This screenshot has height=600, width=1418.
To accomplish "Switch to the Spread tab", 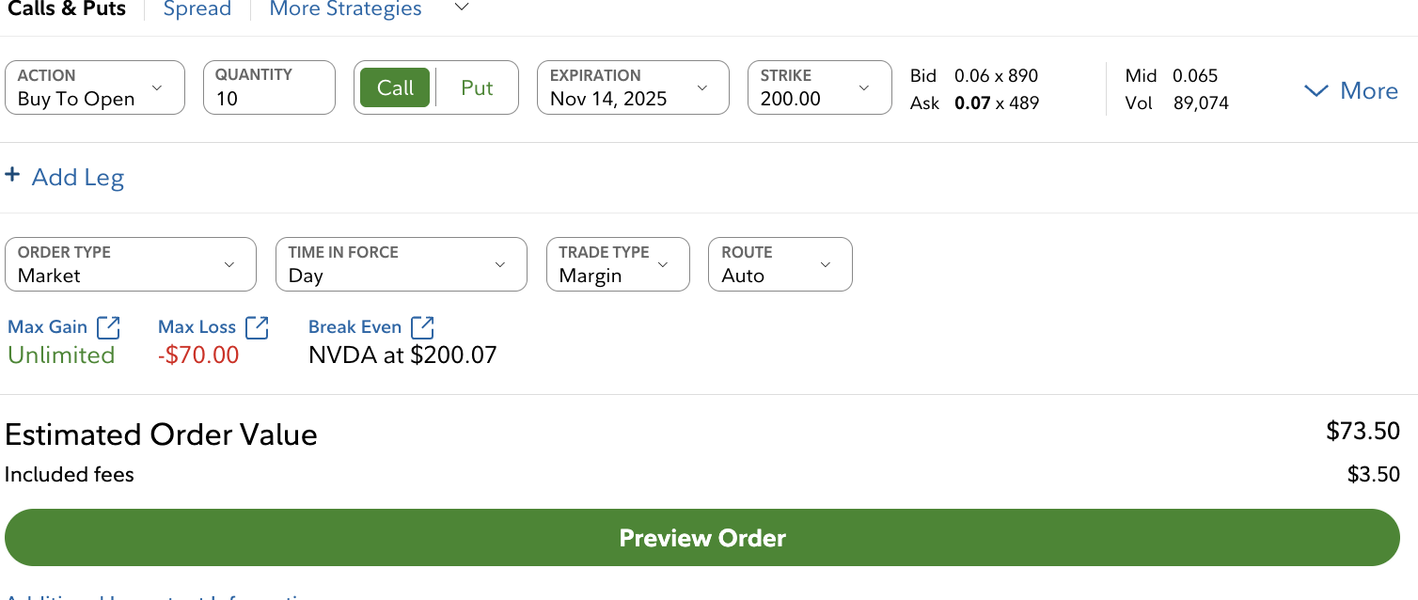I will (x=197, y=9).
